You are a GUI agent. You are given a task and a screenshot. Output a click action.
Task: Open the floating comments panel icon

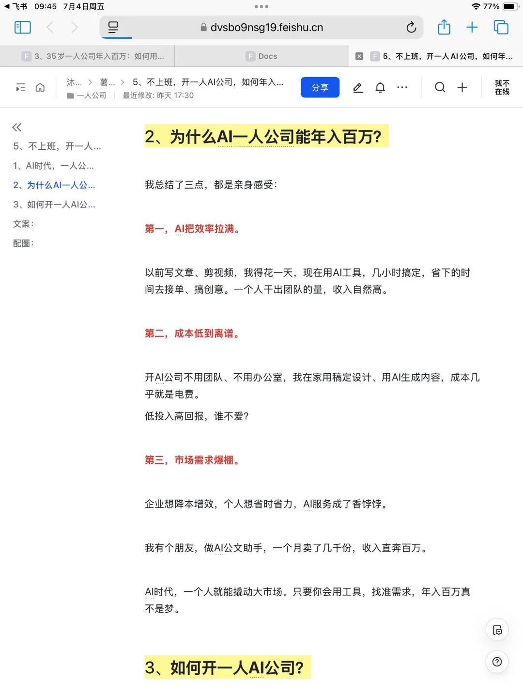coord(497,630)
